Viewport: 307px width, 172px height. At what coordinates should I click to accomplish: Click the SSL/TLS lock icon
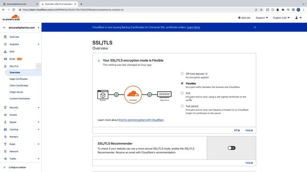tap(5, 66)
